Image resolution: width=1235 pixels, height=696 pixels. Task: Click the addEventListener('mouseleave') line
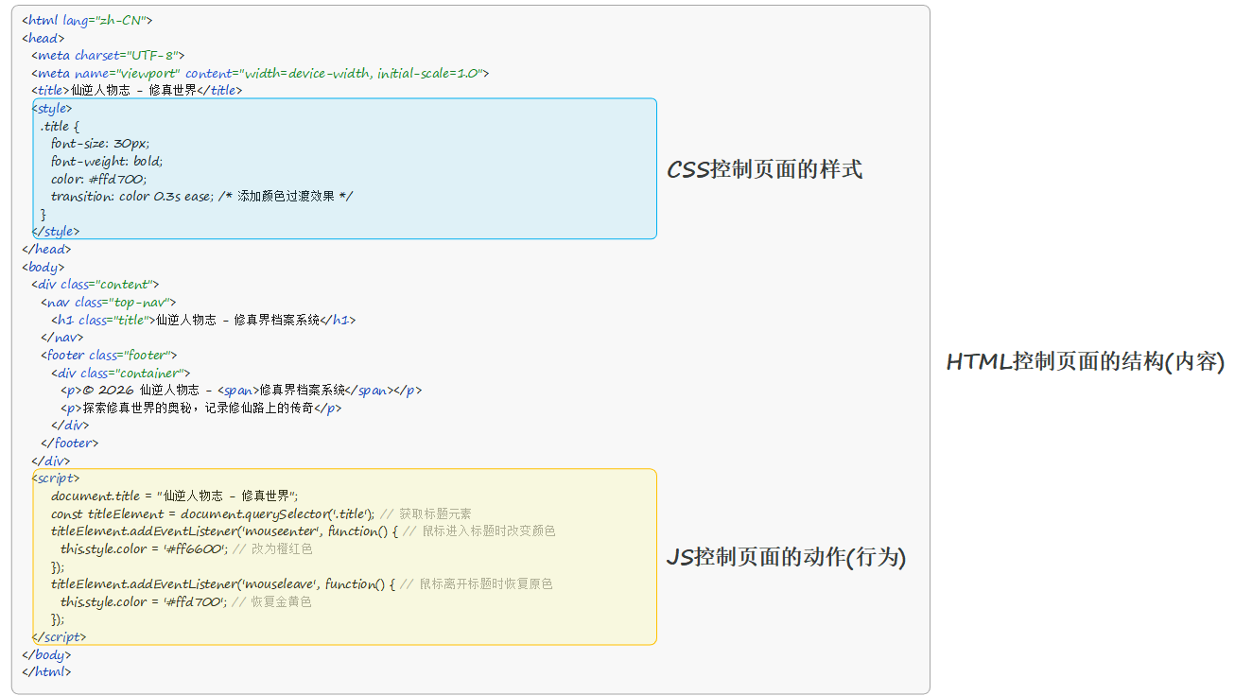coord(302,584)
